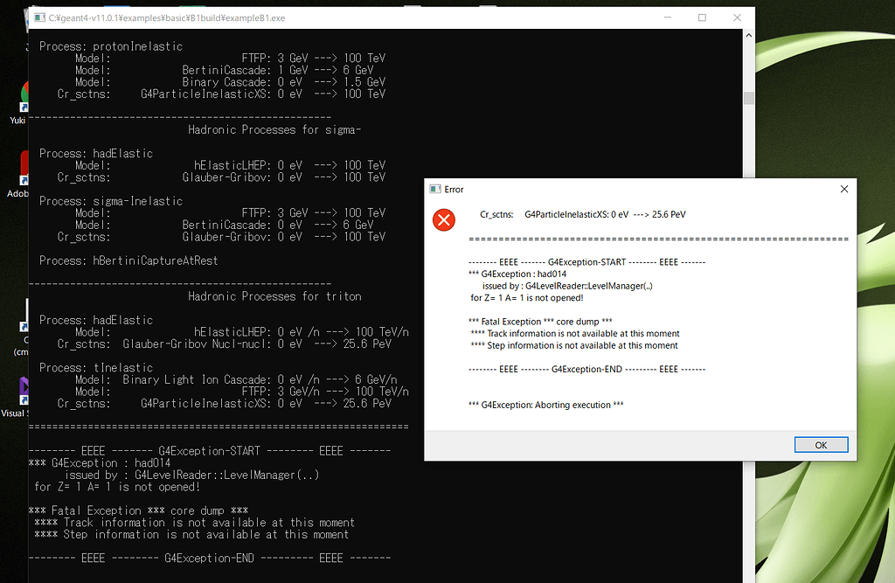Click the G4Exception had014 line in the dialog
The image size is (895, 583).
click(x=519, y=273)
